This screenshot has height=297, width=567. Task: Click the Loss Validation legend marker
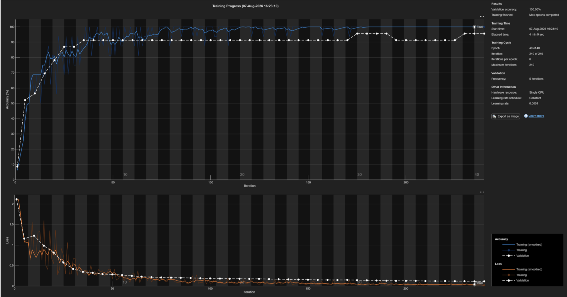pos(508,280)
